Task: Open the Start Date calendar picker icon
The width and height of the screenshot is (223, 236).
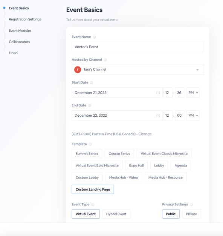Action: [158, 93]
